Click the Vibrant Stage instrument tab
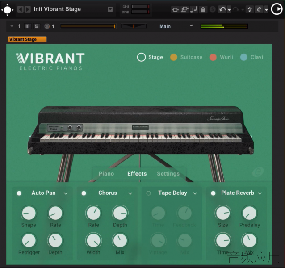Viewport: 285px width, 268px height. [27, 39]
